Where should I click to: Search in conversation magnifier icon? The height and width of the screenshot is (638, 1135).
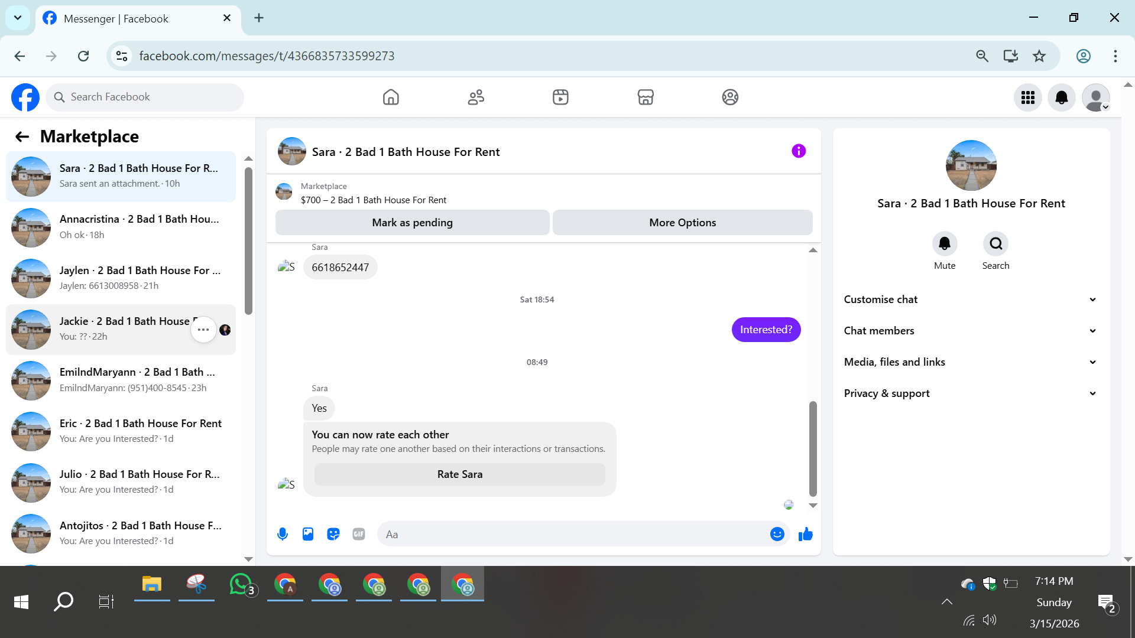996,243
